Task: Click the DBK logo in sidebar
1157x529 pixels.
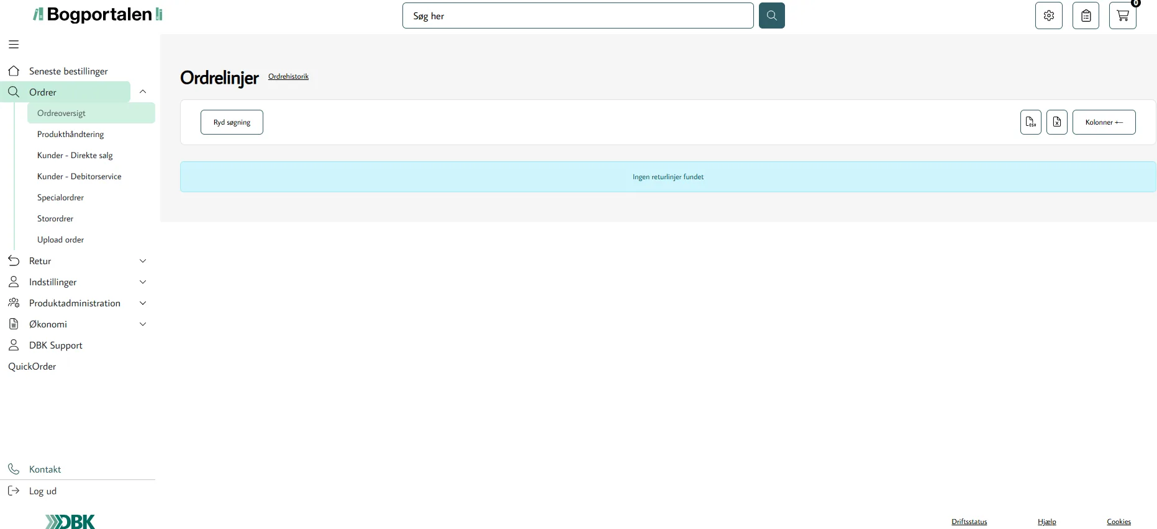Action: pos(70,522)
